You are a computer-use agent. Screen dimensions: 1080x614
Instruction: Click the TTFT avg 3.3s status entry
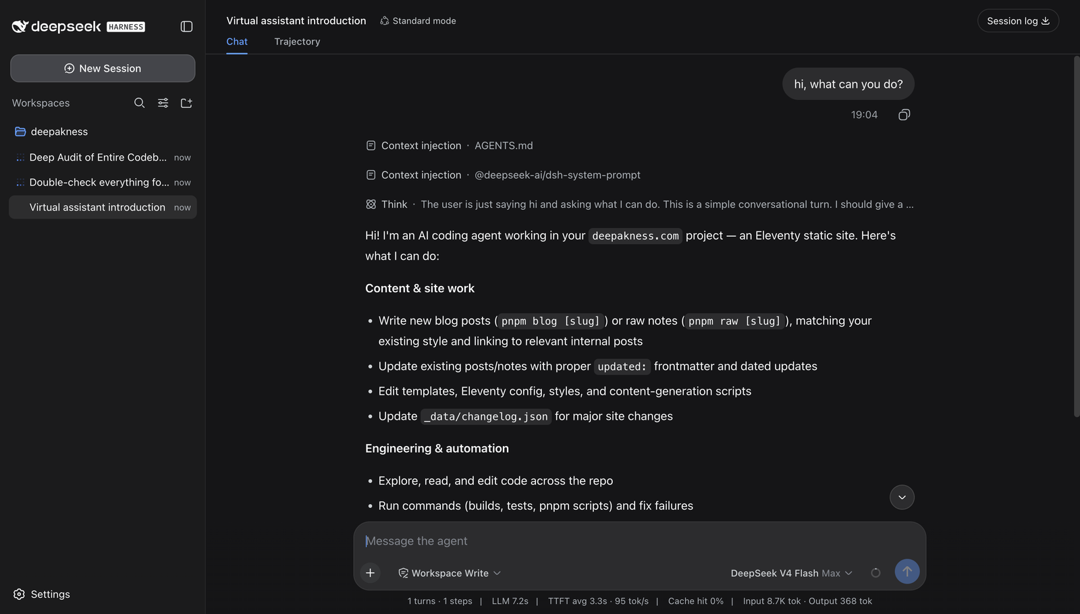[x=598, y=601]
